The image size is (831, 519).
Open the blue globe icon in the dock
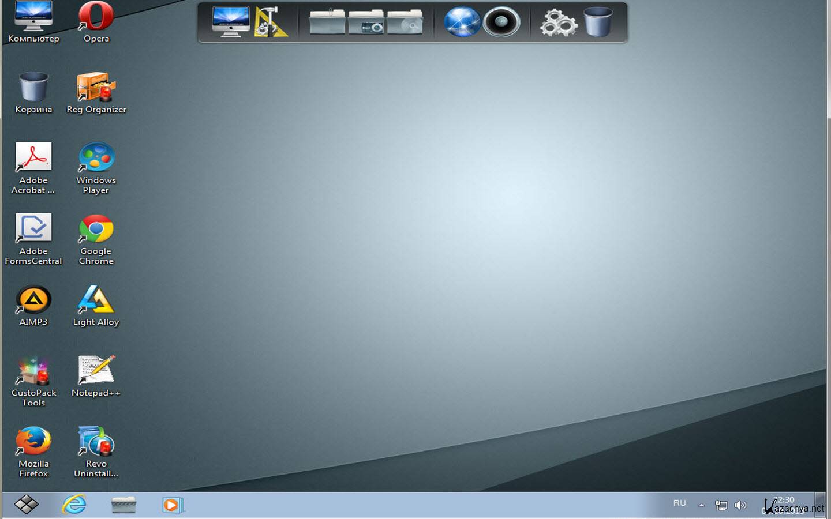click(462, 22)
